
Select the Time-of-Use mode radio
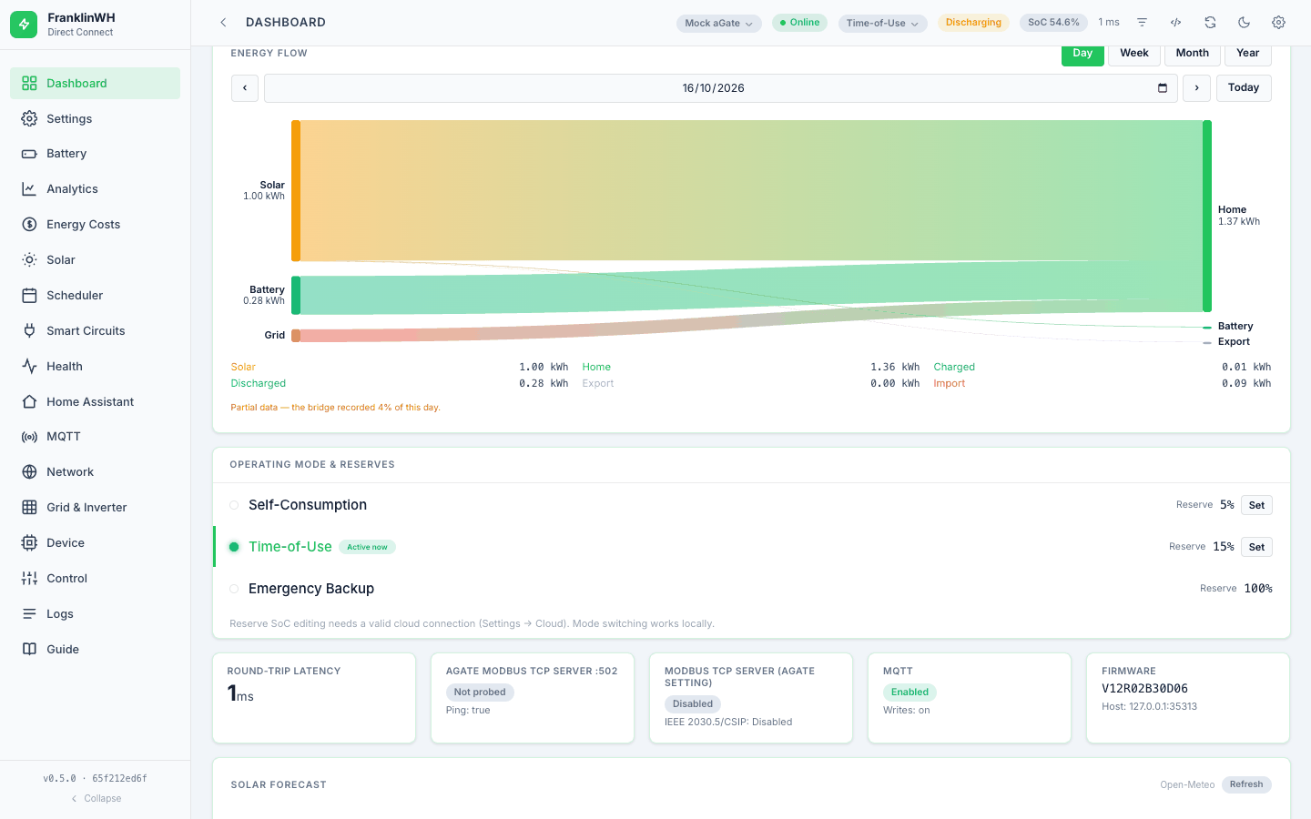pyautogui.click(x=234, y=547)
